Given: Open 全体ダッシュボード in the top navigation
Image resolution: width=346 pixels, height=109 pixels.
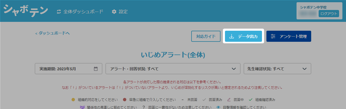Looking at the screenshot, I should pos(80,12).
